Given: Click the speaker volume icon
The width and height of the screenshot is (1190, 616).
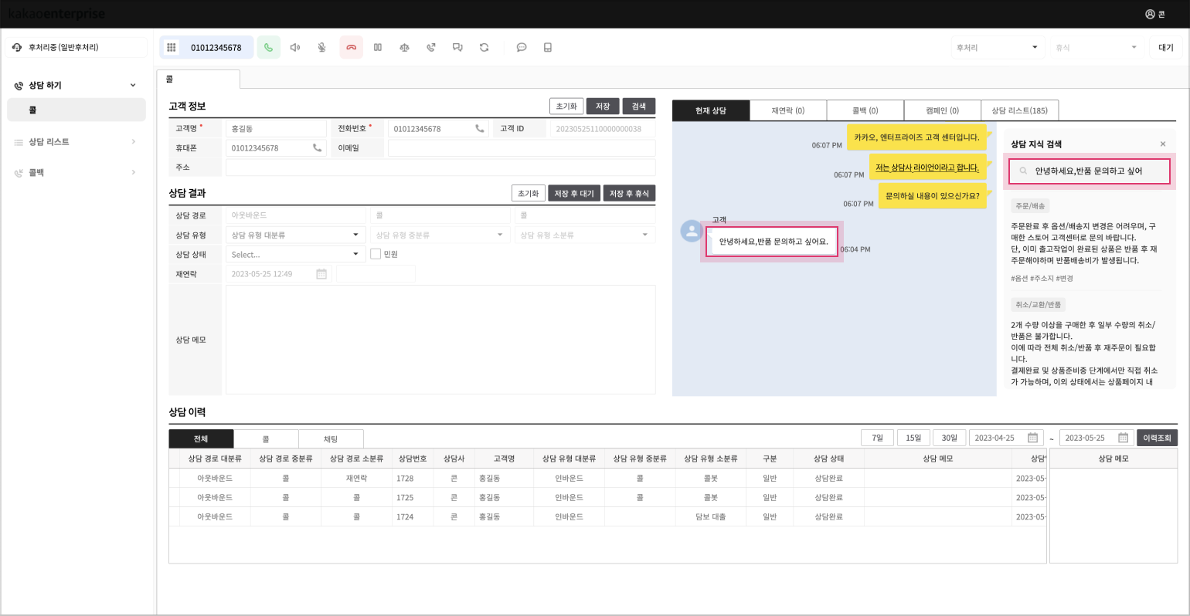Looking at the screenshot, I should point(294,47).
